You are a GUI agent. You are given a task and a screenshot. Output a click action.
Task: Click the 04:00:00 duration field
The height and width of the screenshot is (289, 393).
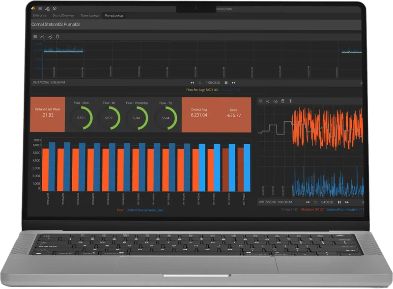327,202
